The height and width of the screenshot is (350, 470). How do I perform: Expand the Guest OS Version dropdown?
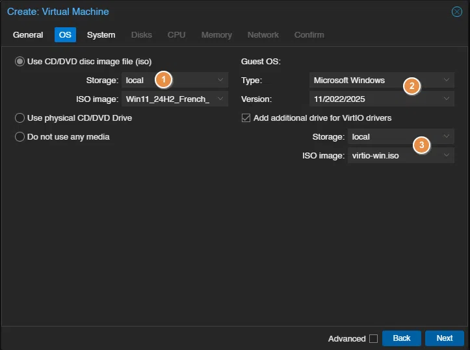click(447, 99)
